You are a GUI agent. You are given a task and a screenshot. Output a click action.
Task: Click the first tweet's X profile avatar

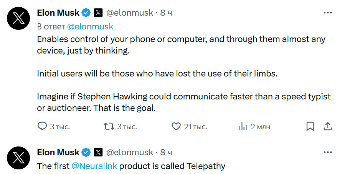click(x=18, y=18)
